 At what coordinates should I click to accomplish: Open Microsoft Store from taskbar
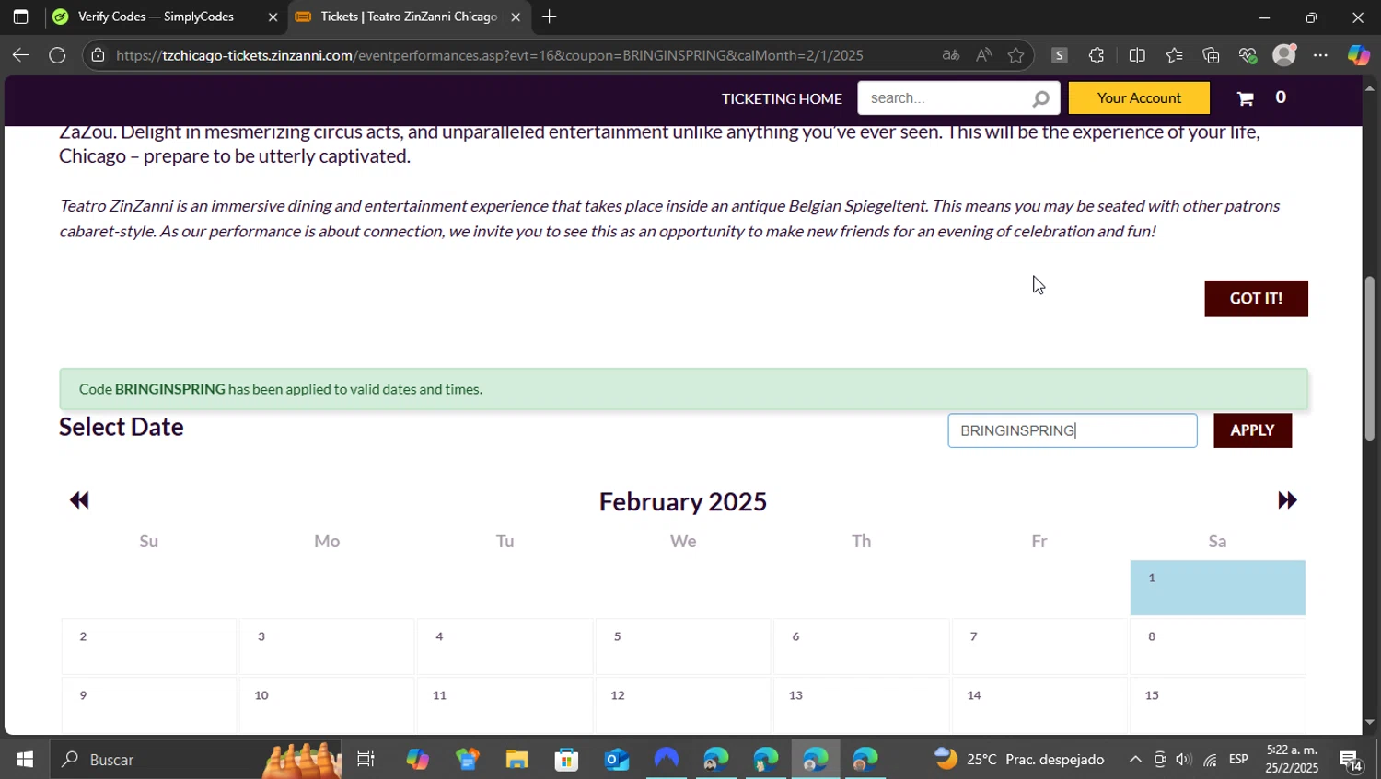pos(566,760)
